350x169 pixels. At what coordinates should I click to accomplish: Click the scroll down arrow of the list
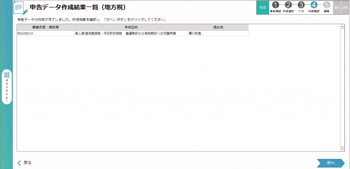pyautogui.click(x=342, y=149)
